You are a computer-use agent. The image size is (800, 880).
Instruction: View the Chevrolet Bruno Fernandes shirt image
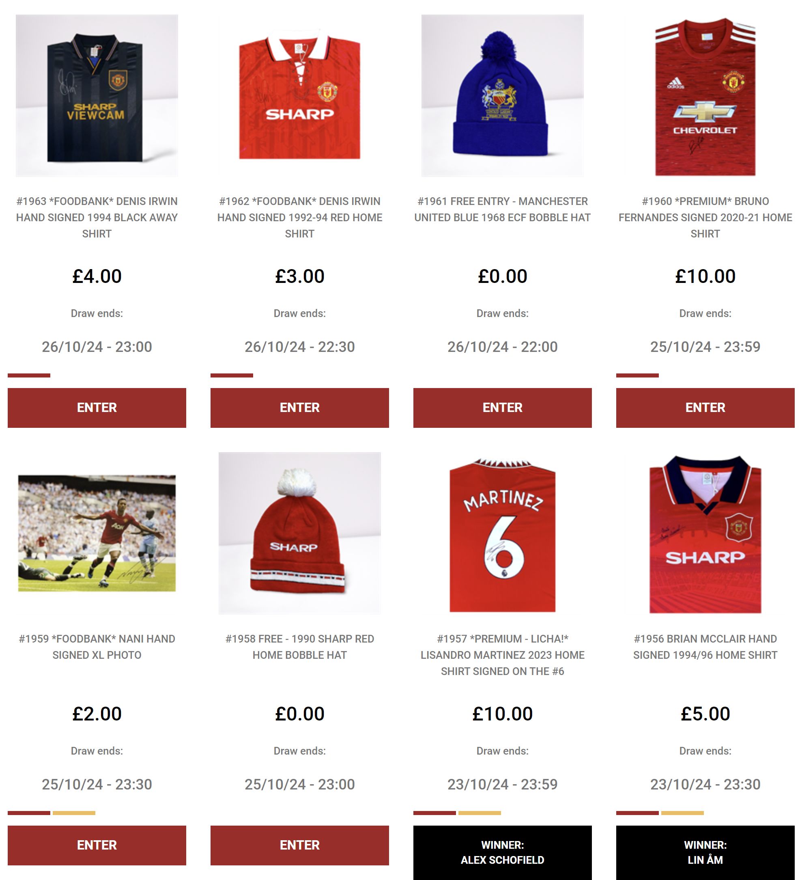705,96
